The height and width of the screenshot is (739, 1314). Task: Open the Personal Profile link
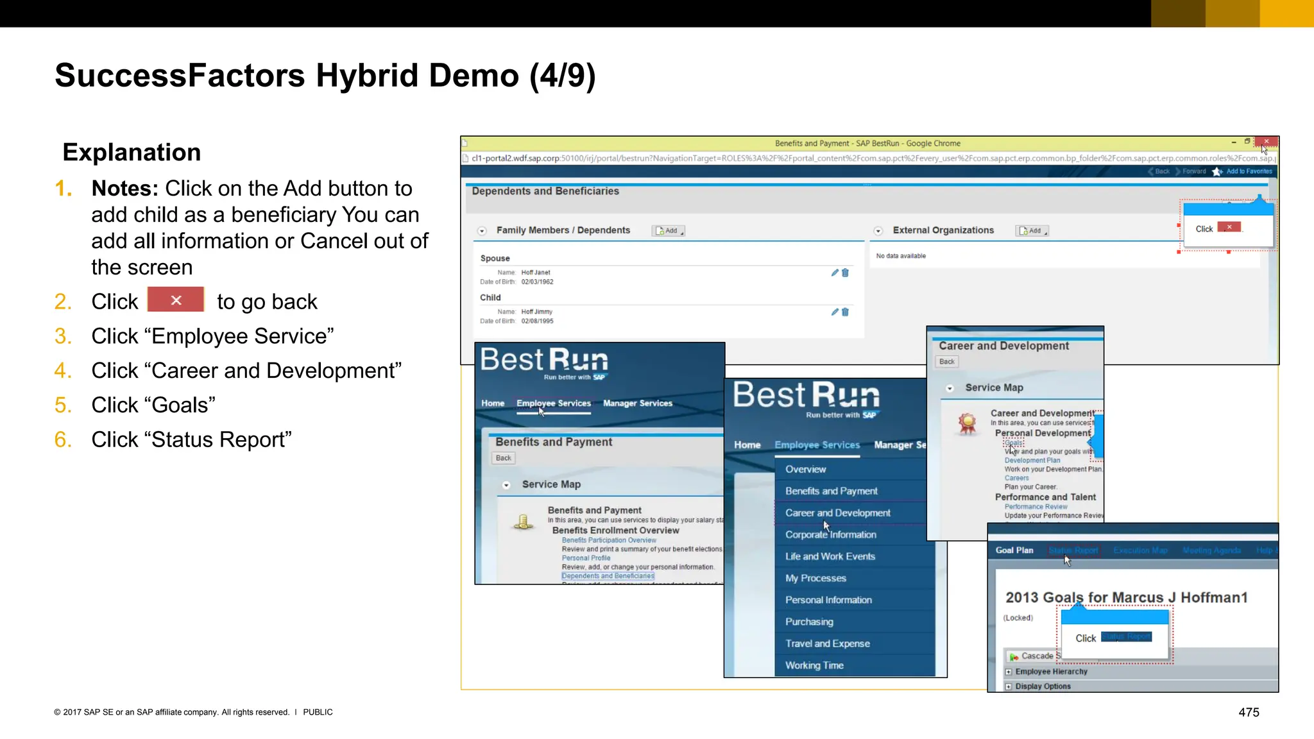[586, 558]
